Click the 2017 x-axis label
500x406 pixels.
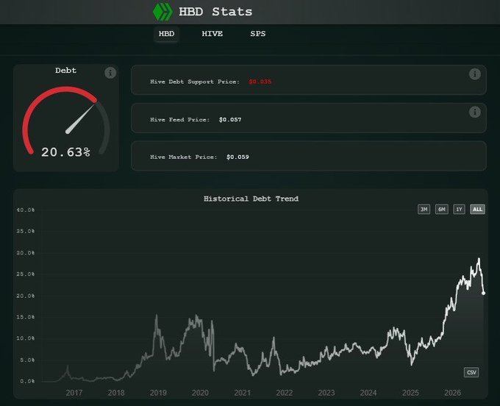click(74, 393)
